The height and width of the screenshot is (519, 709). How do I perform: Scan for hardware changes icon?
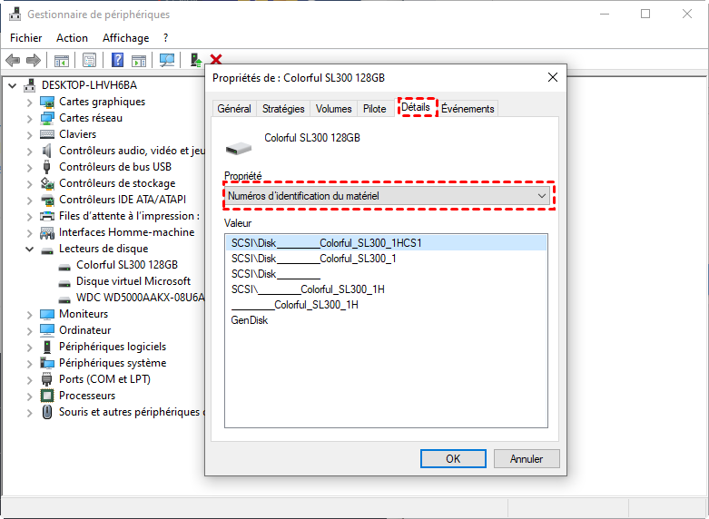167,60
